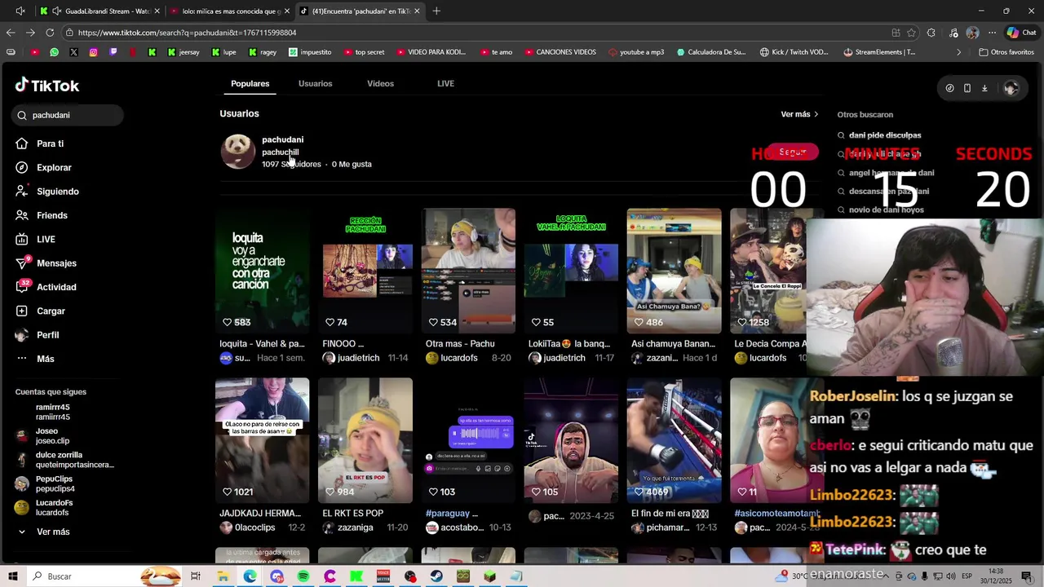
Task: Go to Siguiendo feed
Action: 57,192
